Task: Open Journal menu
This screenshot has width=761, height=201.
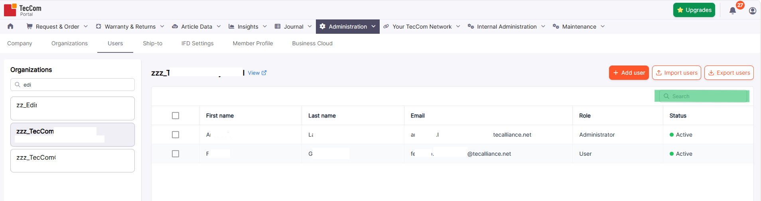Action: [x=293, y=27]
